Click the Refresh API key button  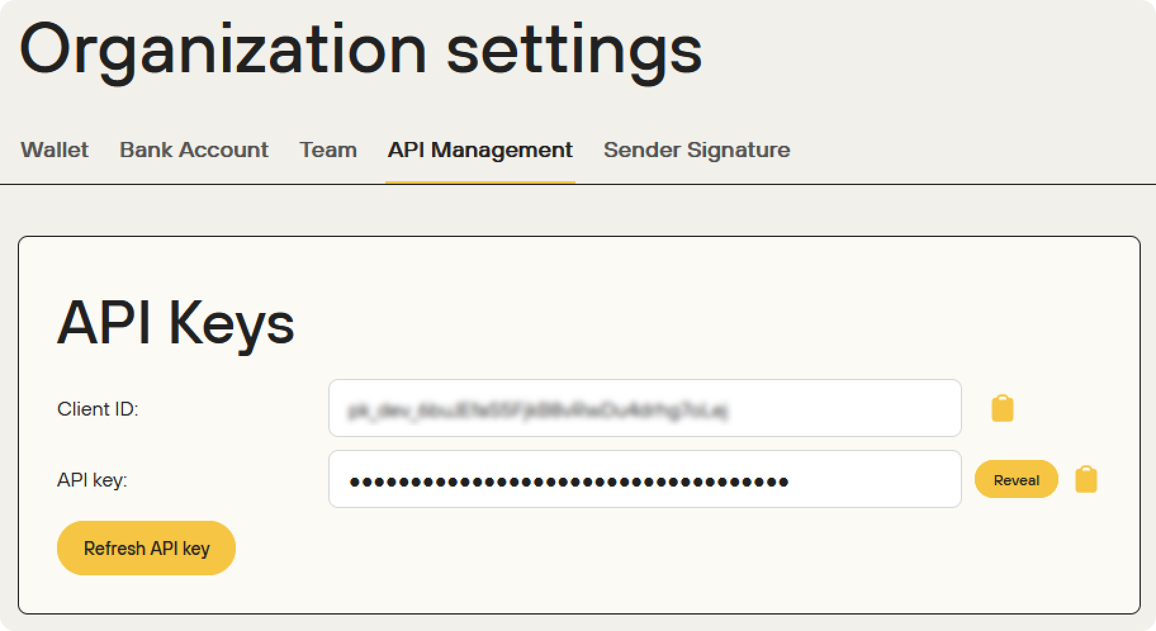tap(146, 548)
